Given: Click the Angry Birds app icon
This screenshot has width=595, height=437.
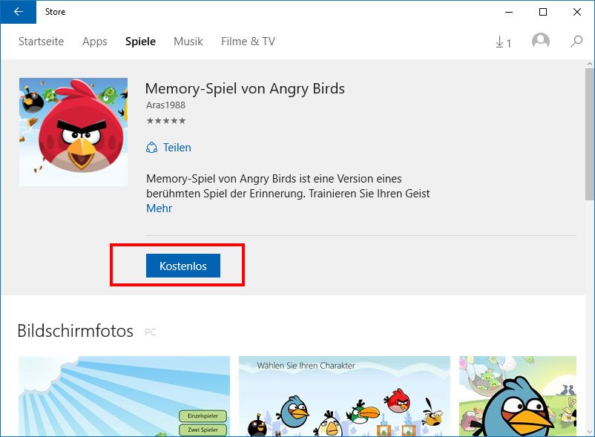Looking at the screenshot, I should [x=73, y=131].
